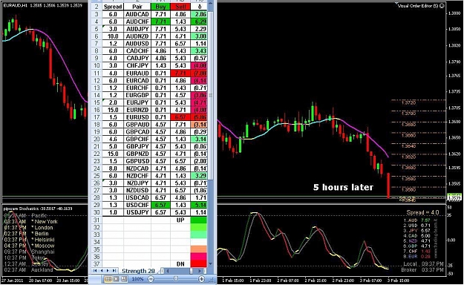
Task: Jump to last sheet with navigation arrow
Action: pos(114,271)
